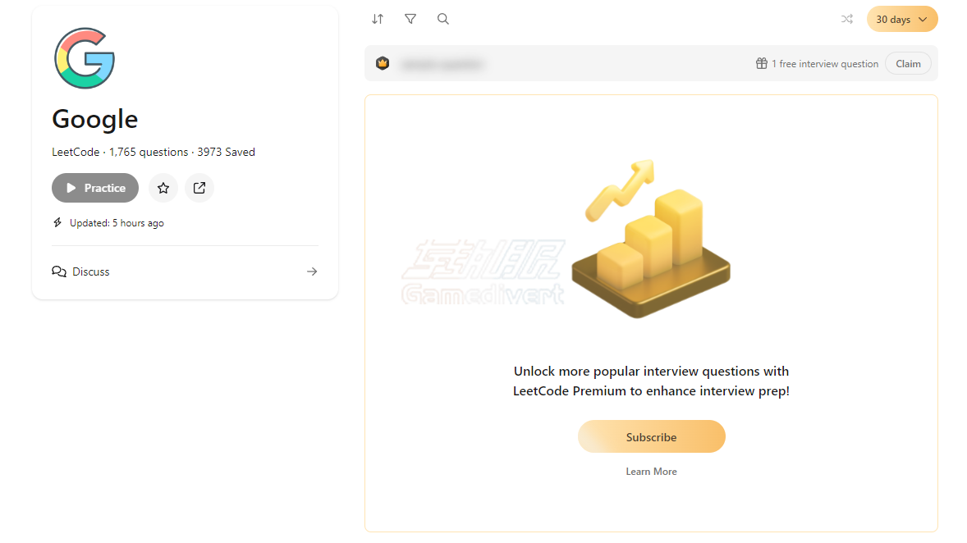The image size is (967, 543).
Task: Claim the free interview question
Action: pos(908,64)
